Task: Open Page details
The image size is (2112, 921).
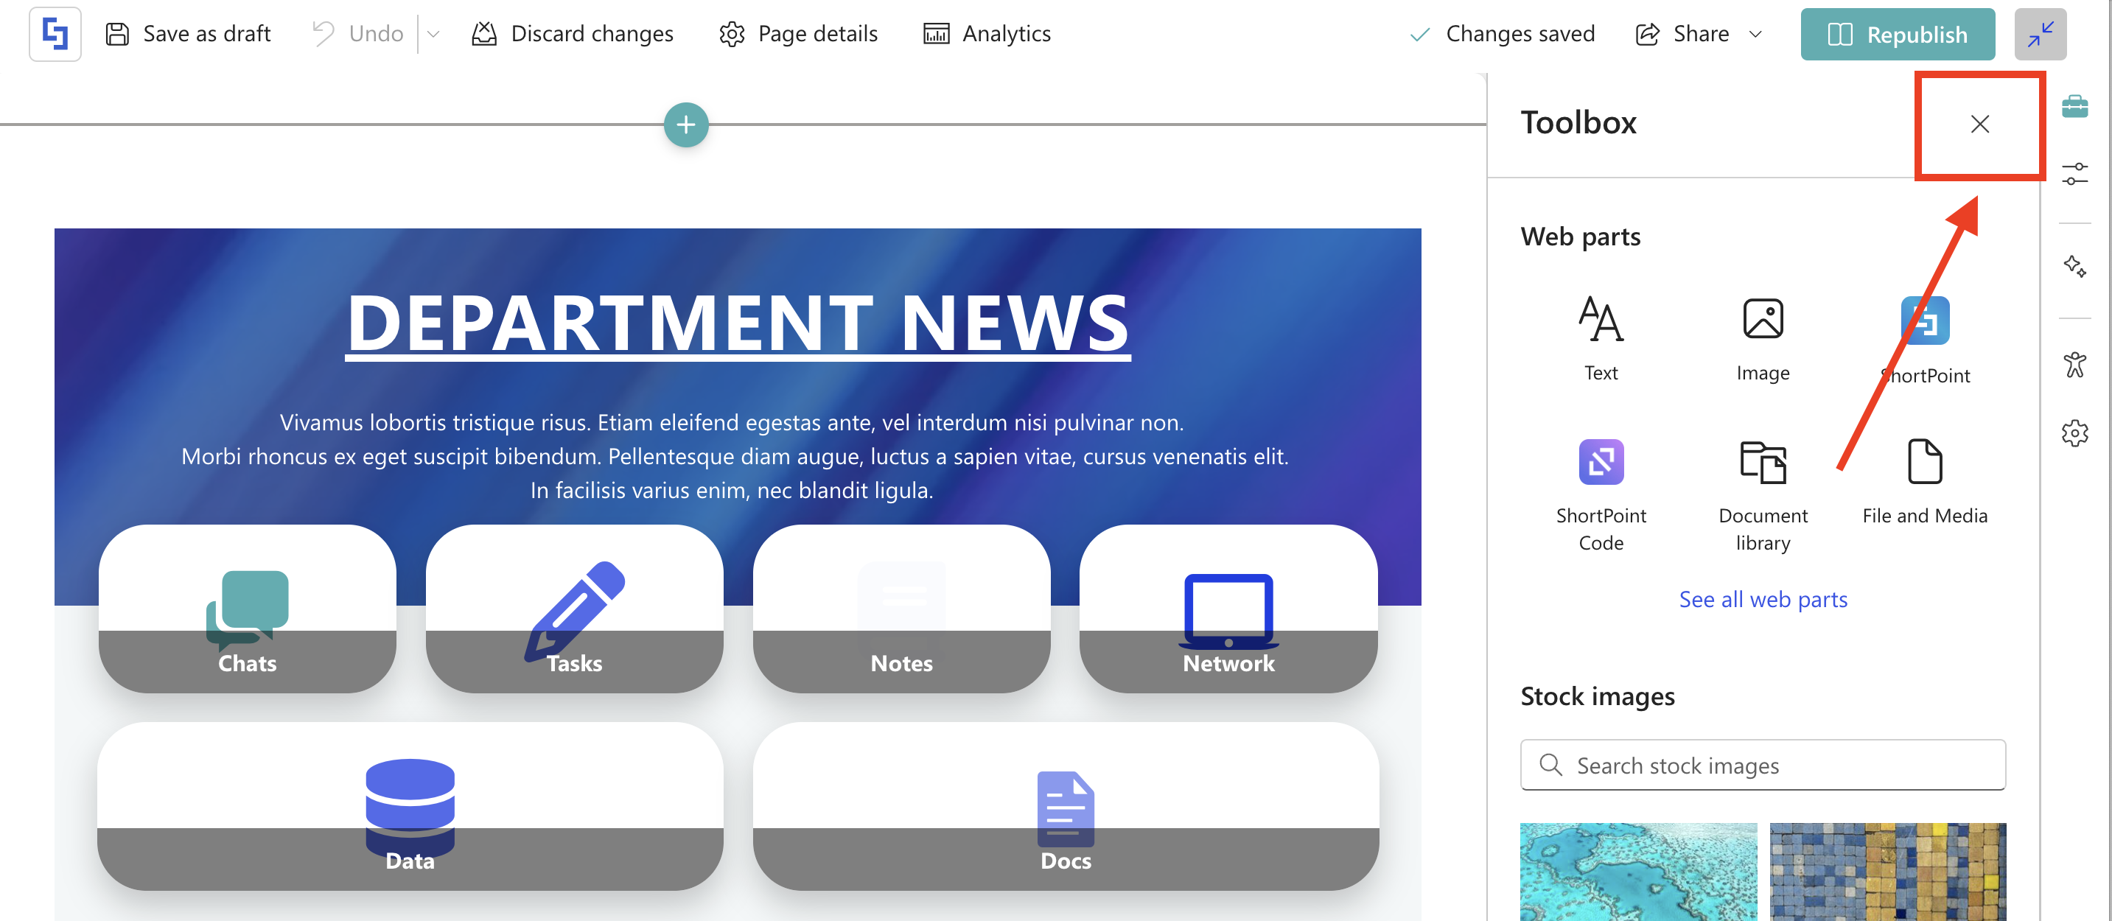Action: coord(798,35)
